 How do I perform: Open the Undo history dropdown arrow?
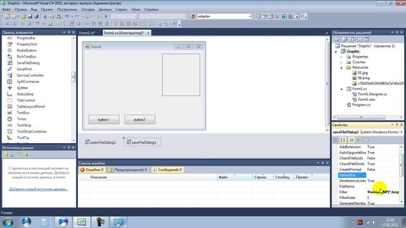(x=72, y=16)
